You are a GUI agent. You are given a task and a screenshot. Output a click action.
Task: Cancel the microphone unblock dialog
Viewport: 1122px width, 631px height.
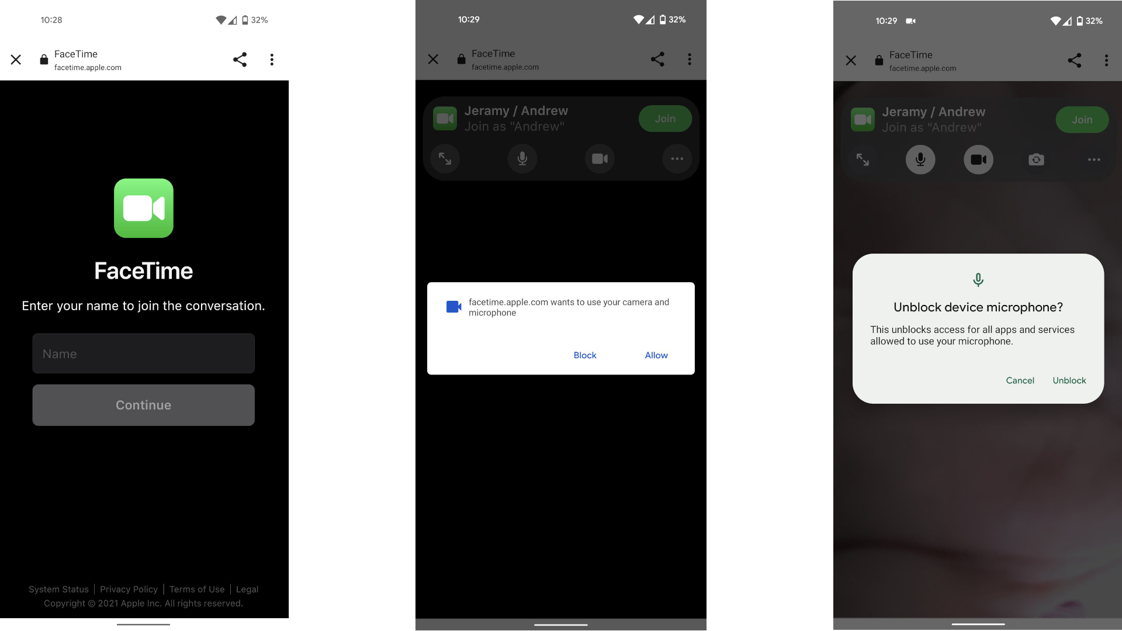[1020, 380]
